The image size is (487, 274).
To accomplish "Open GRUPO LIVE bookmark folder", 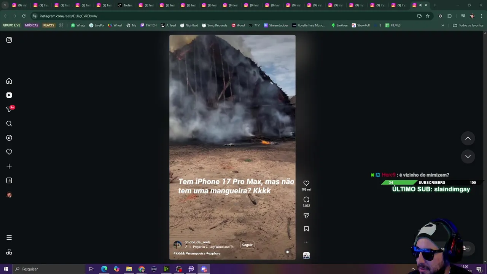I will [11, 25].
